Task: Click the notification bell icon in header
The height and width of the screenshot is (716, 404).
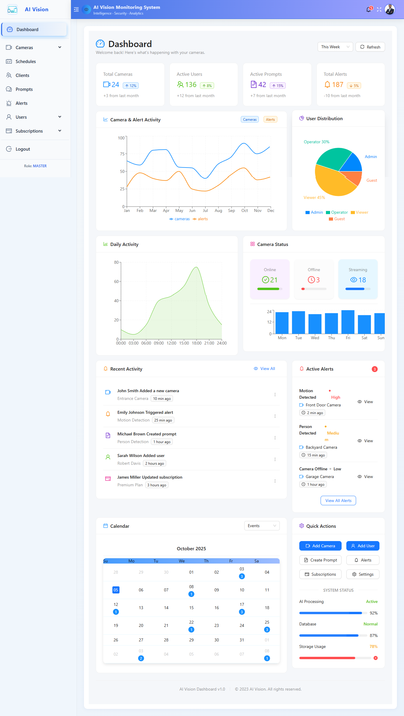Action: [x=369, y=10]
